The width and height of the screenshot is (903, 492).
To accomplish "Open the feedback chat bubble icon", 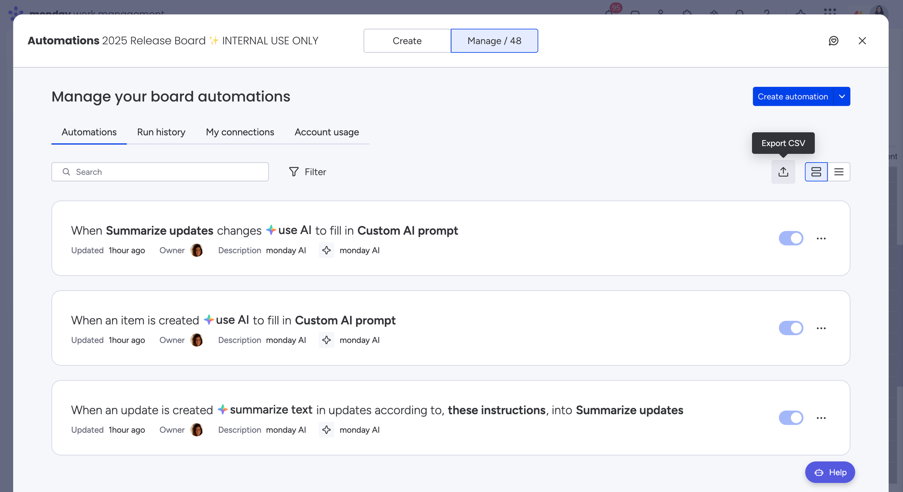I will [x=833, y=41].
